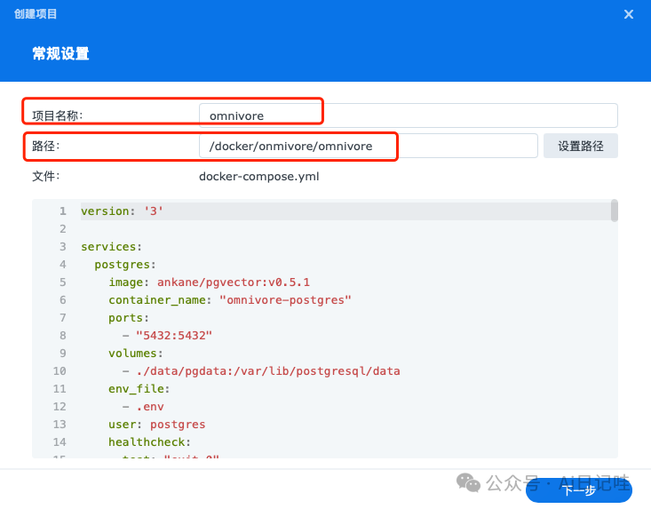Click line number 10 in gutter
The image size is (651, 509).
[60, 371]
